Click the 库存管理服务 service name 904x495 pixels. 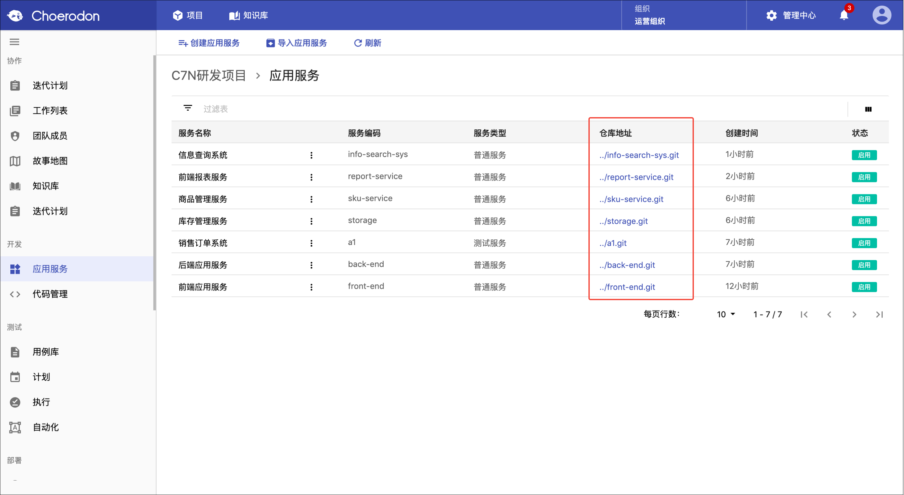[203, 221]
